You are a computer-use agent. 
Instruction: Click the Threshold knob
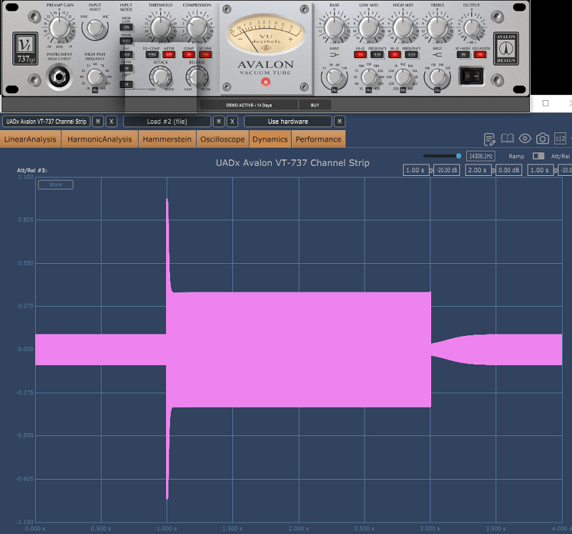[160, 26]
